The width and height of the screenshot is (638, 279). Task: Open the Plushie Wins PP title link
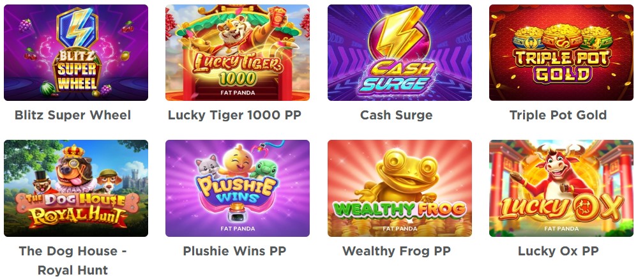(235, 251)
